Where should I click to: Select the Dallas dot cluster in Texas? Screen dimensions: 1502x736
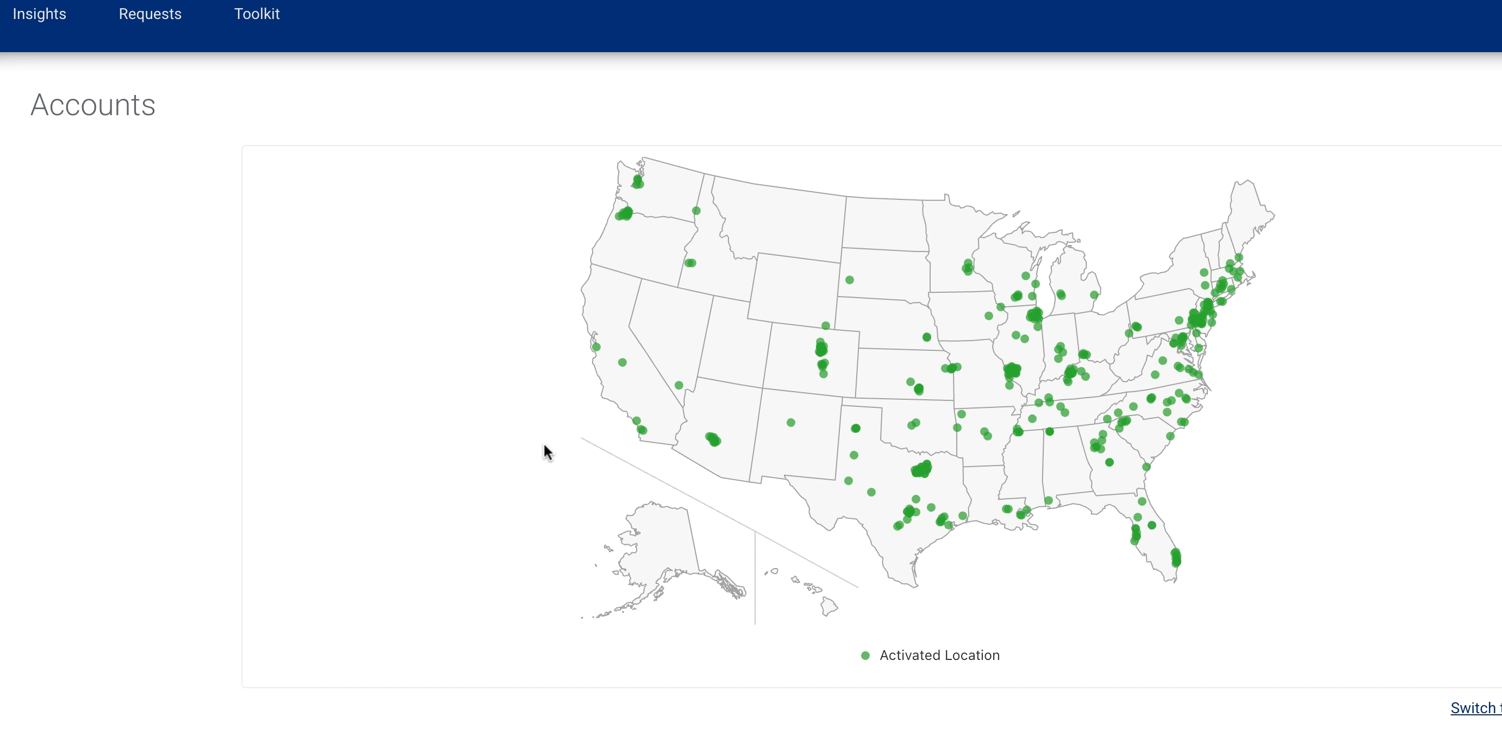pyautogui.click(x=921, y=469)
